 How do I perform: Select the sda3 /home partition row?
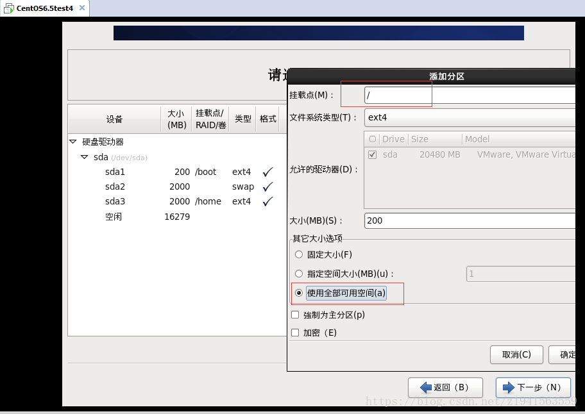click(177, 202)
